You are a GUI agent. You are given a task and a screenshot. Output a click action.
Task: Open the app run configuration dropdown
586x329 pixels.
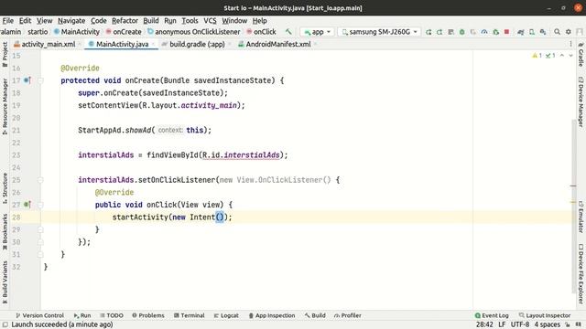[317, 32]
